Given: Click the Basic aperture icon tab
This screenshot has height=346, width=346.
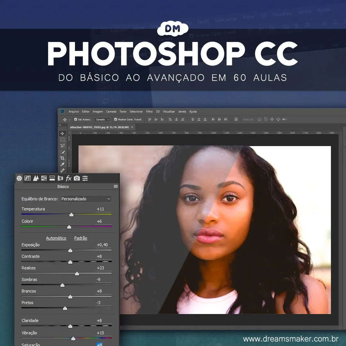Looking at the screenshot, I should [19, 178].
